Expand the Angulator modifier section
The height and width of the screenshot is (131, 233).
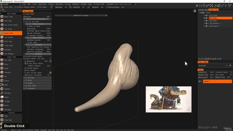click(24, 88)
